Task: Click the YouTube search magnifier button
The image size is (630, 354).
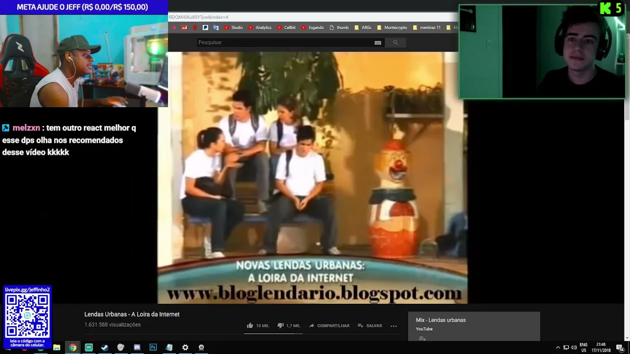Action: pyautogui.click(x=395, y=43)
